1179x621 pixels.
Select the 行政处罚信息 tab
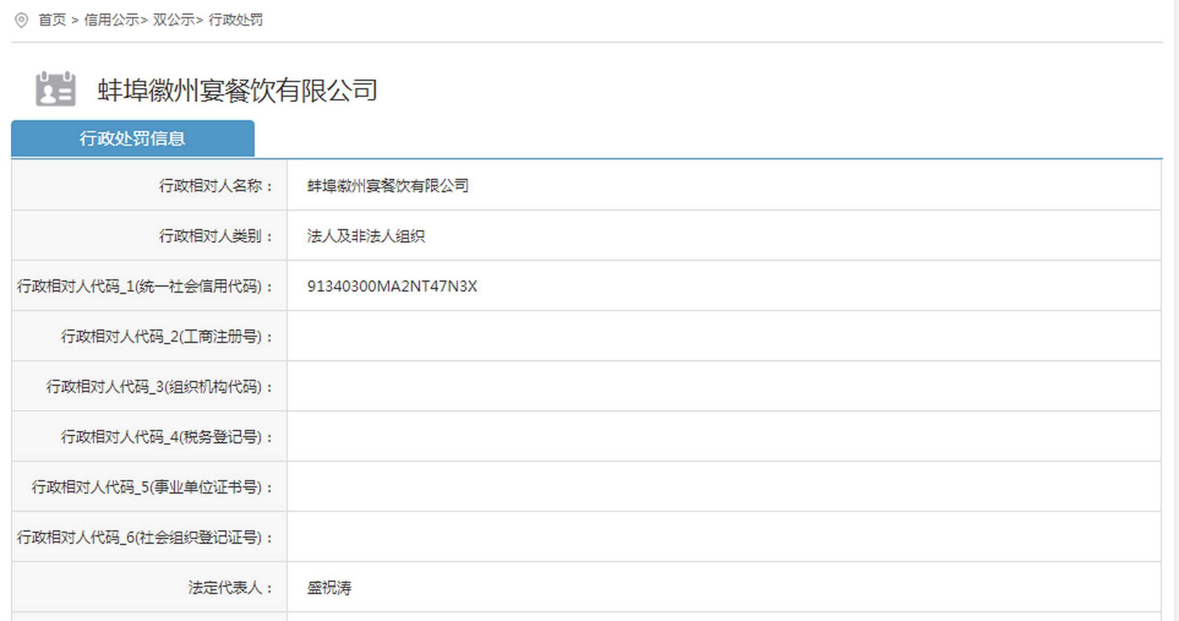click(132, 139)
